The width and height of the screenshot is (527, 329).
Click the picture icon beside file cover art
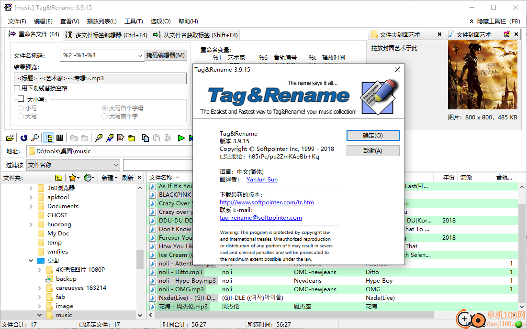507,34
